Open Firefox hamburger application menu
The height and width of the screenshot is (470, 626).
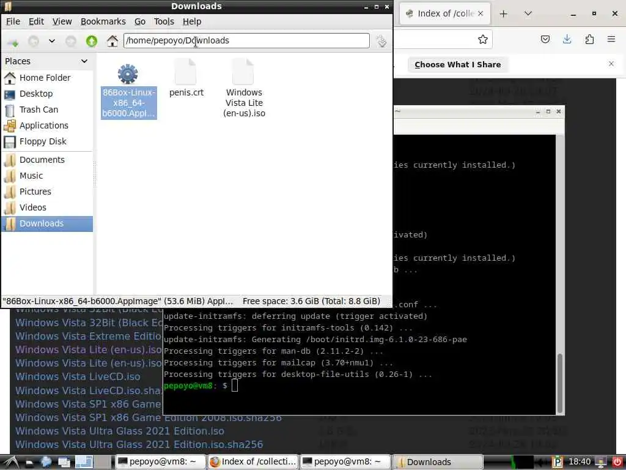611,39
